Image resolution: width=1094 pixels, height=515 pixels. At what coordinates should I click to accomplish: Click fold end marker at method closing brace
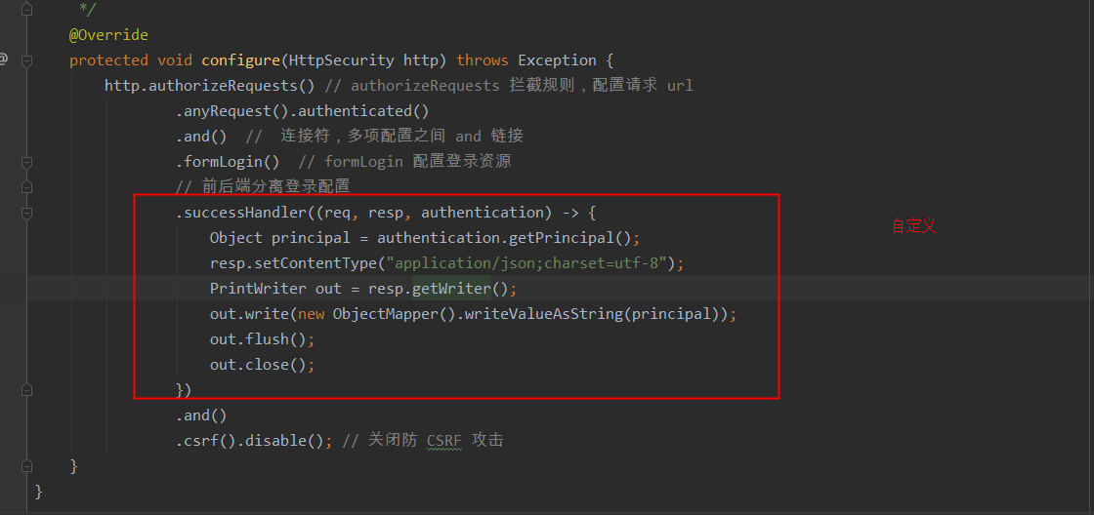(x=26, y=465)
